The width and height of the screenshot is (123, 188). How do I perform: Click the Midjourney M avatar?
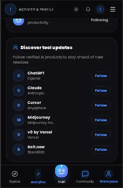19,120
